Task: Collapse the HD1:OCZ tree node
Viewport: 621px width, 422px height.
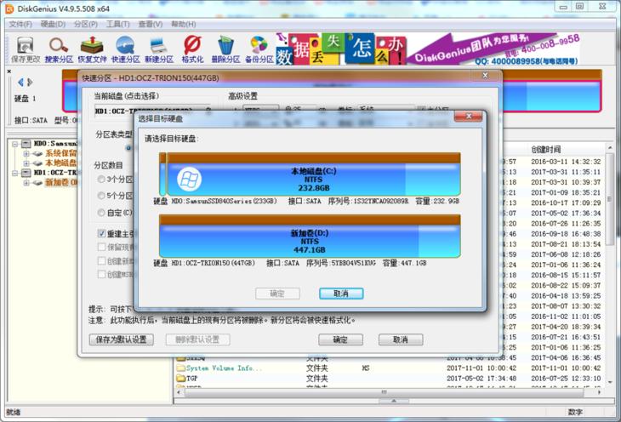Action: (15, 174)
